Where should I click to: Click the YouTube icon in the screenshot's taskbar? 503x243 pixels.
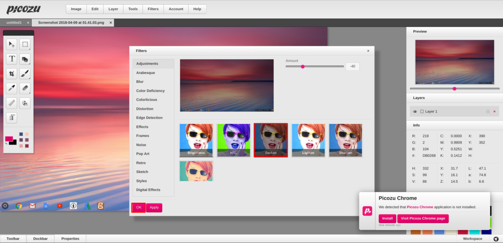click(x=59, y=206)
